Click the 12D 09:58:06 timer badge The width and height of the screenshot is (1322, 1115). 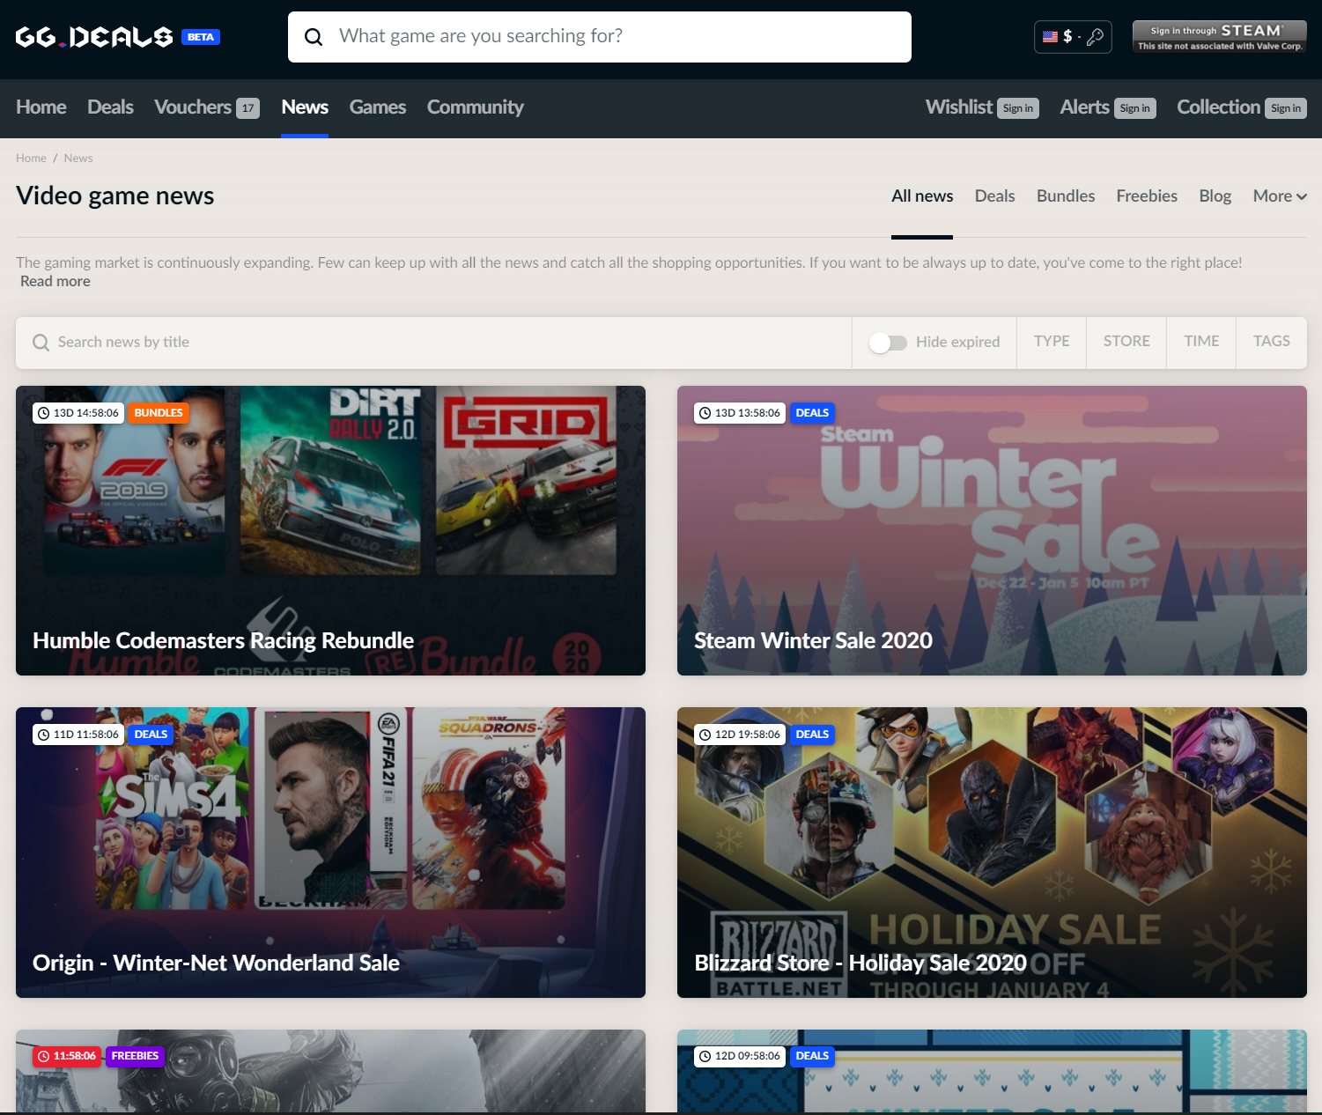pyautogui.click(x=740, y=1056)
